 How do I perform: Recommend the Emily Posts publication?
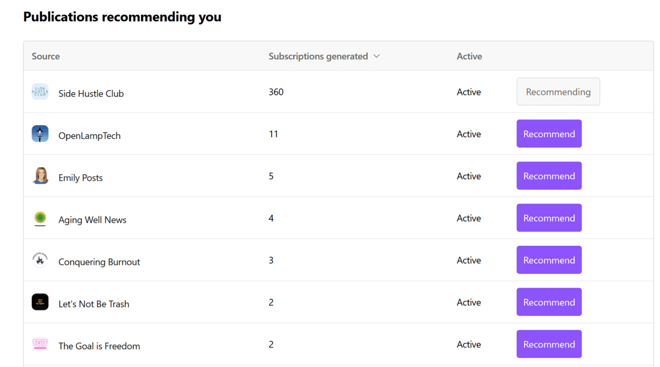(549, 176)
